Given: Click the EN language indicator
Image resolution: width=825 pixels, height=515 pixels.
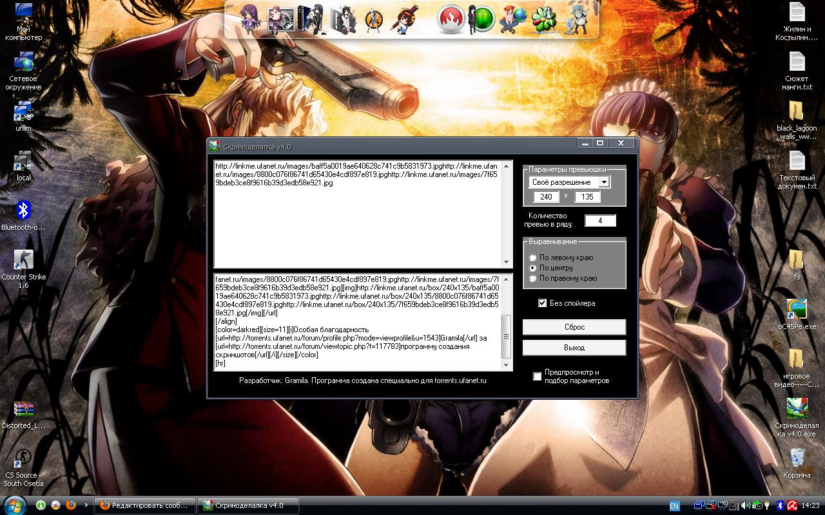Looking at the screenshot, I should pyautogui.click(x=674, y=506).
